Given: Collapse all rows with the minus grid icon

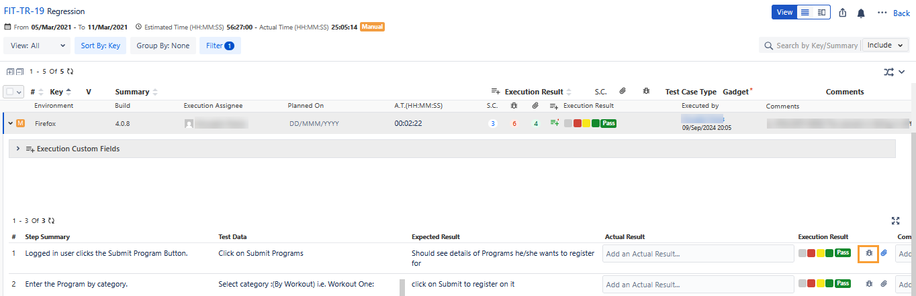Looking at the screenshot, I should [x=19, y=71].
